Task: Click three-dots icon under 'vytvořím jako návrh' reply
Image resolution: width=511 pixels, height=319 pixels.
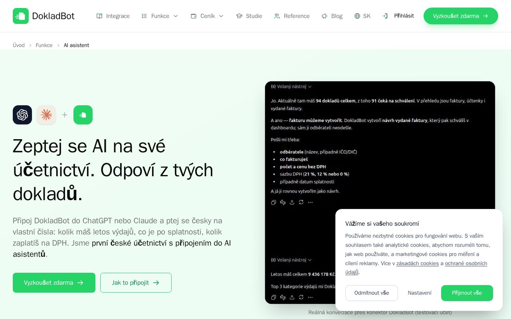Action: pyautogui.click(x=310, y=203)
